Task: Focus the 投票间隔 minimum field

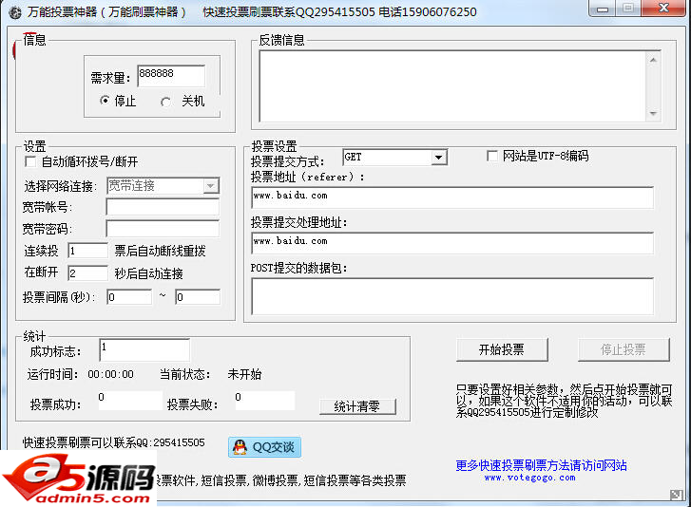Action: (129, 297)
